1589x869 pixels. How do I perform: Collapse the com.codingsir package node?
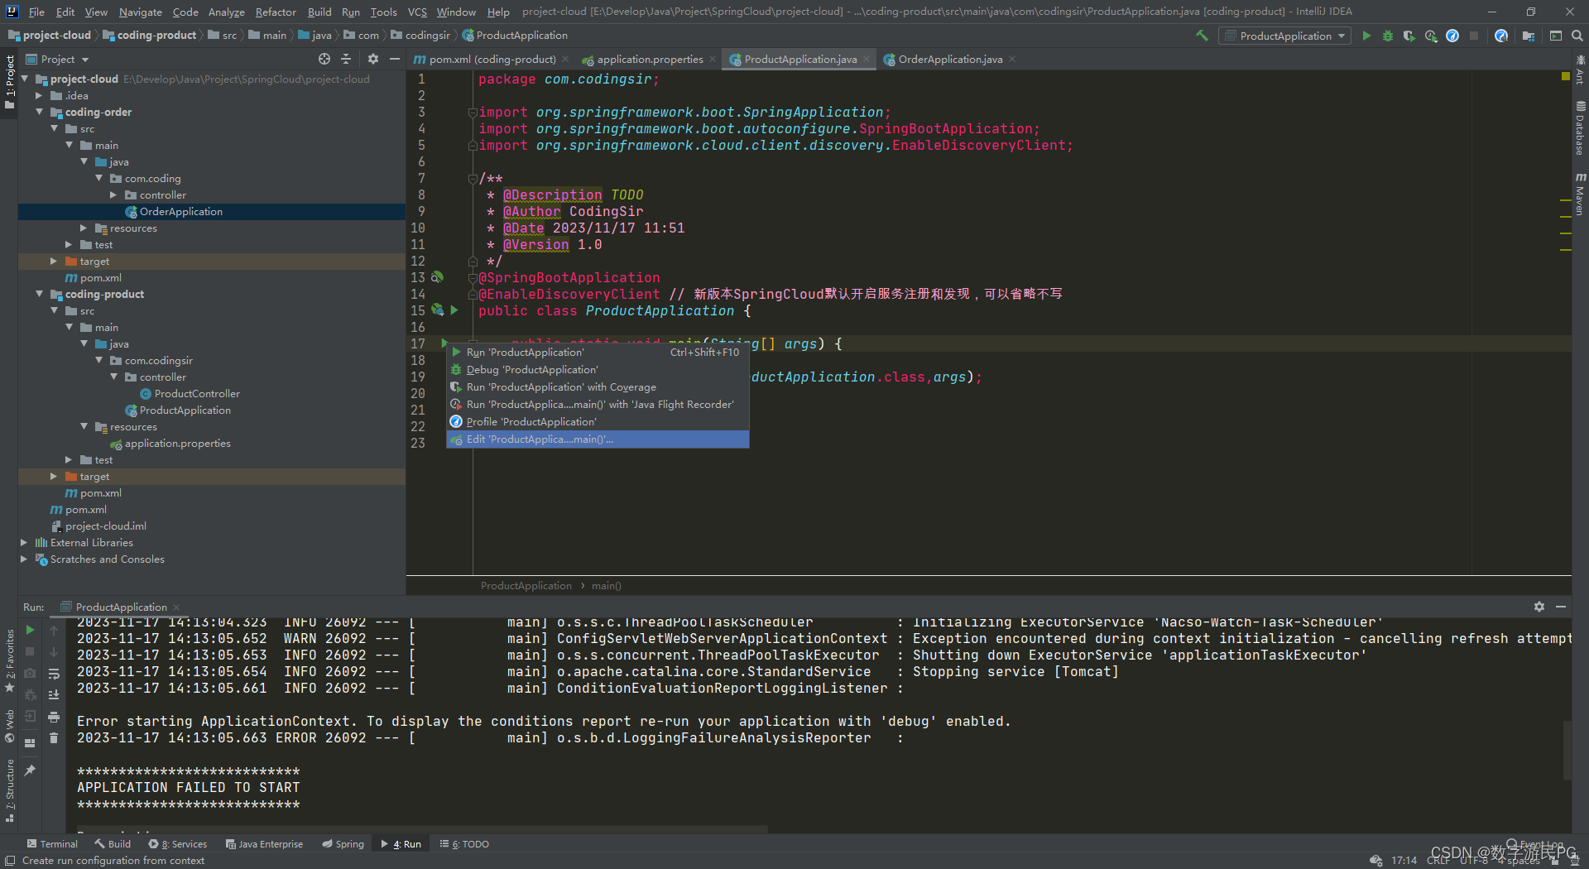click(98, 360)
